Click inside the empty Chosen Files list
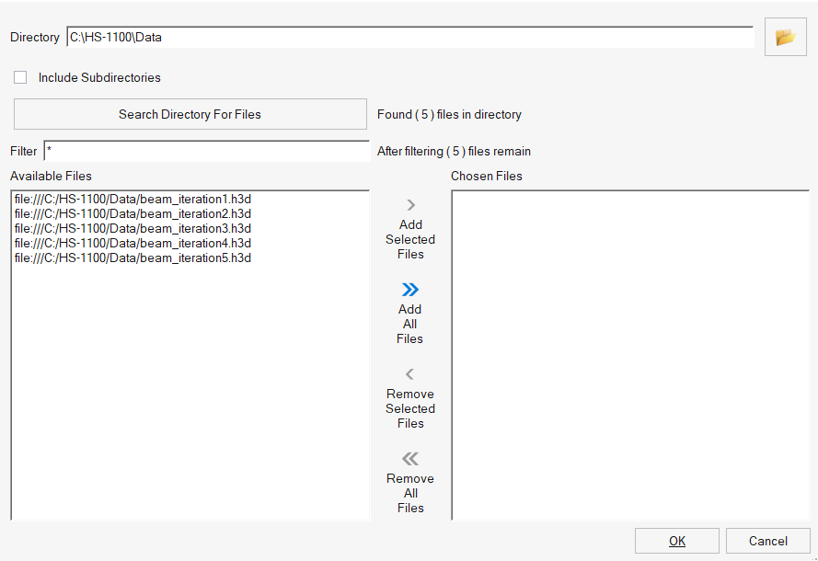Viewport: 818px width, 561px height. coord(630,355)
